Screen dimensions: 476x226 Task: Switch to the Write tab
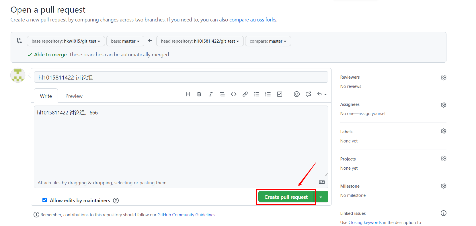46,96
